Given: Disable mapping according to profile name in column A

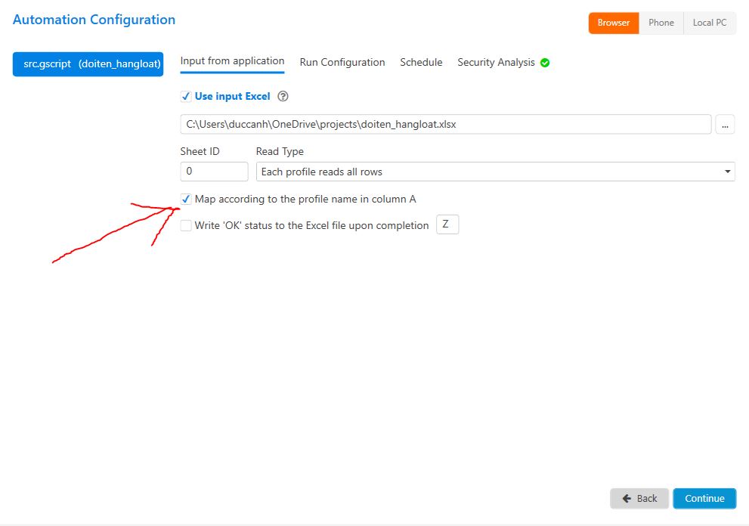Looking at the screenshot, I should (185, 199).
